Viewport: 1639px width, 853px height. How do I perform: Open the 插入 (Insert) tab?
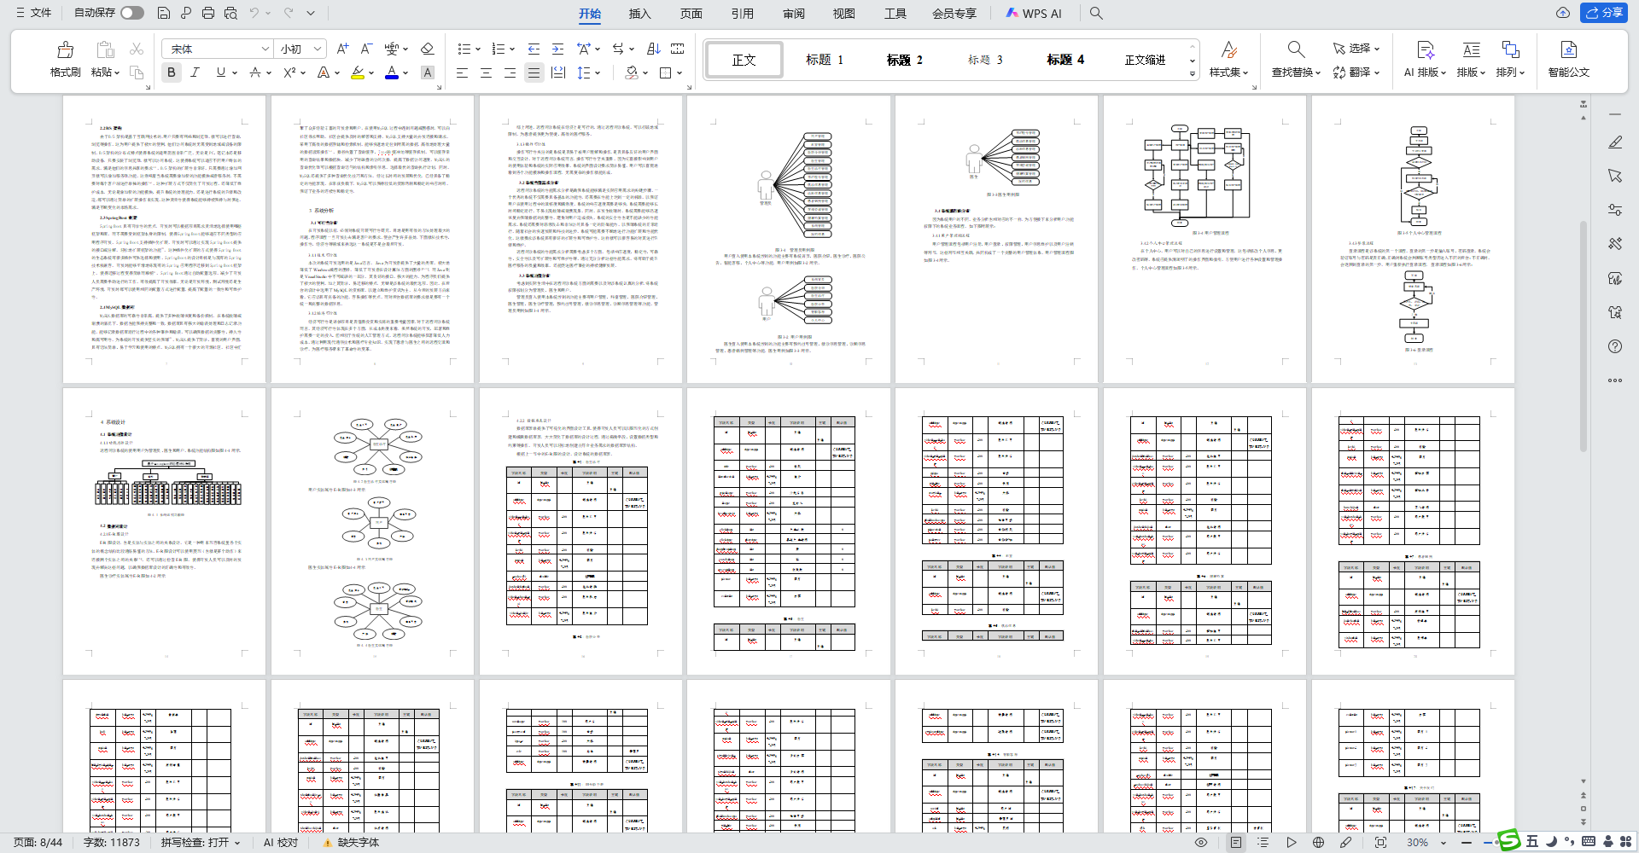point(639,14)
